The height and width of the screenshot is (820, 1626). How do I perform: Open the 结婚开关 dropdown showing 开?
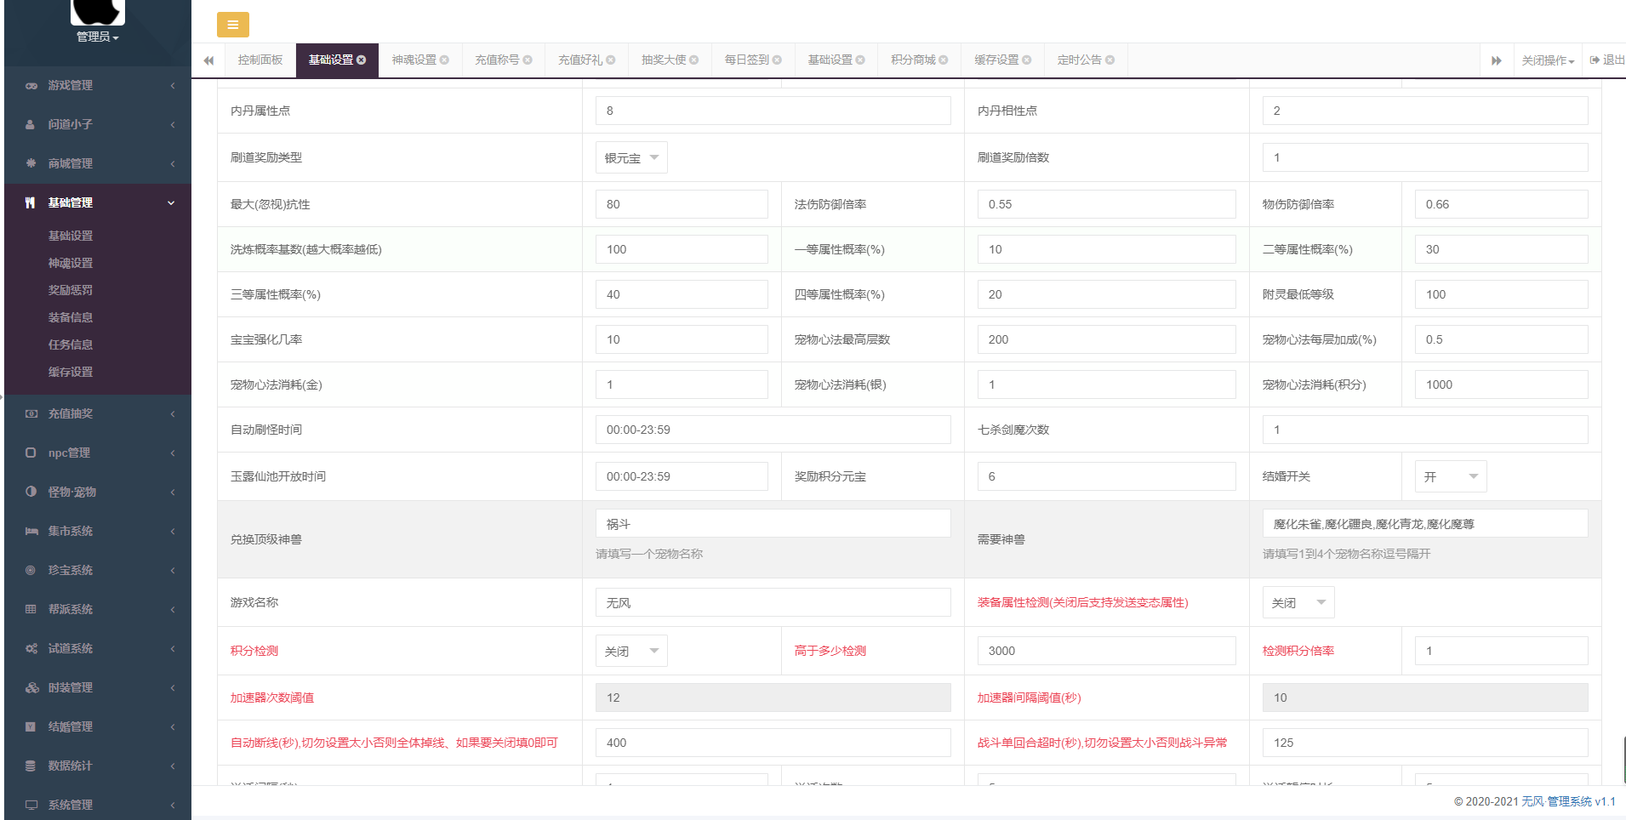point(1451,476)
